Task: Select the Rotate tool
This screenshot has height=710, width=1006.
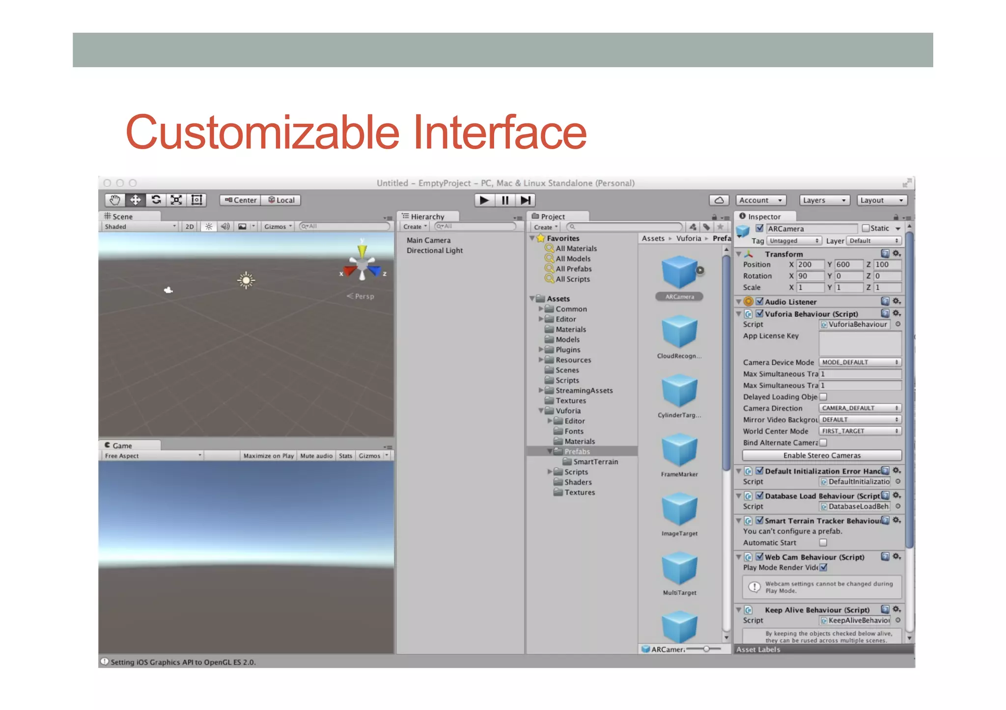Action: coord(156,200)
